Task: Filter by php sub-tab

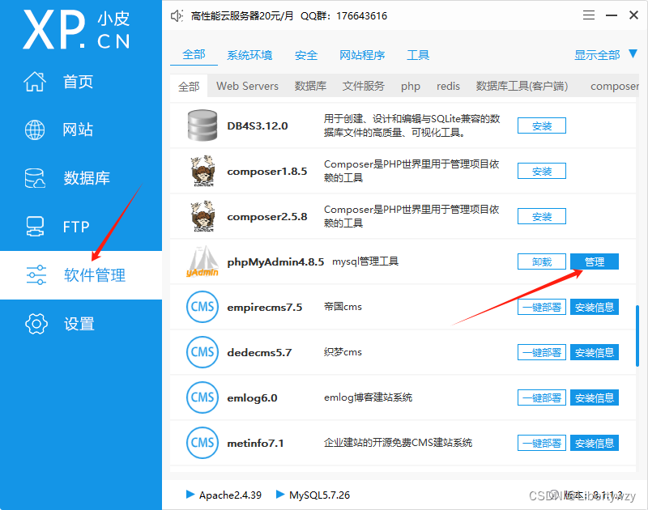Action: click(411, 87)
